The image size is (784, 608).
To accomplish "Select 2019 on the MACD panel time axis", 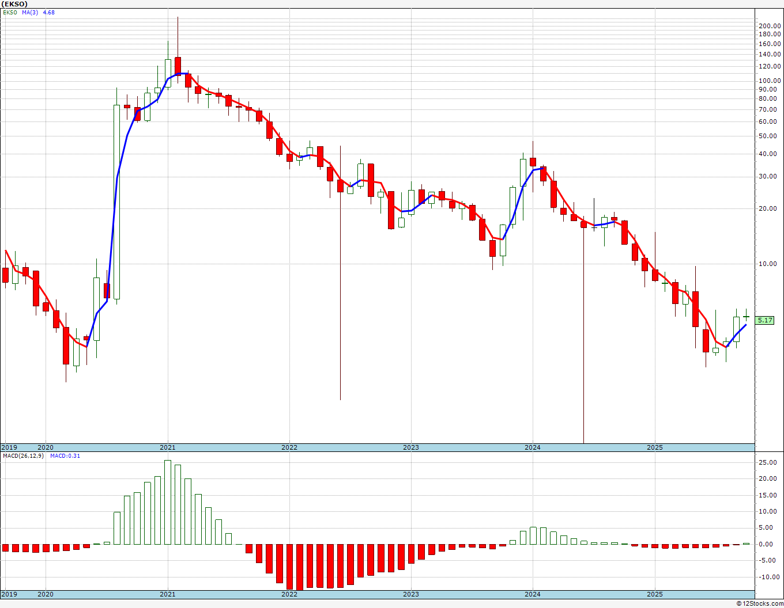I will (9, 594).
